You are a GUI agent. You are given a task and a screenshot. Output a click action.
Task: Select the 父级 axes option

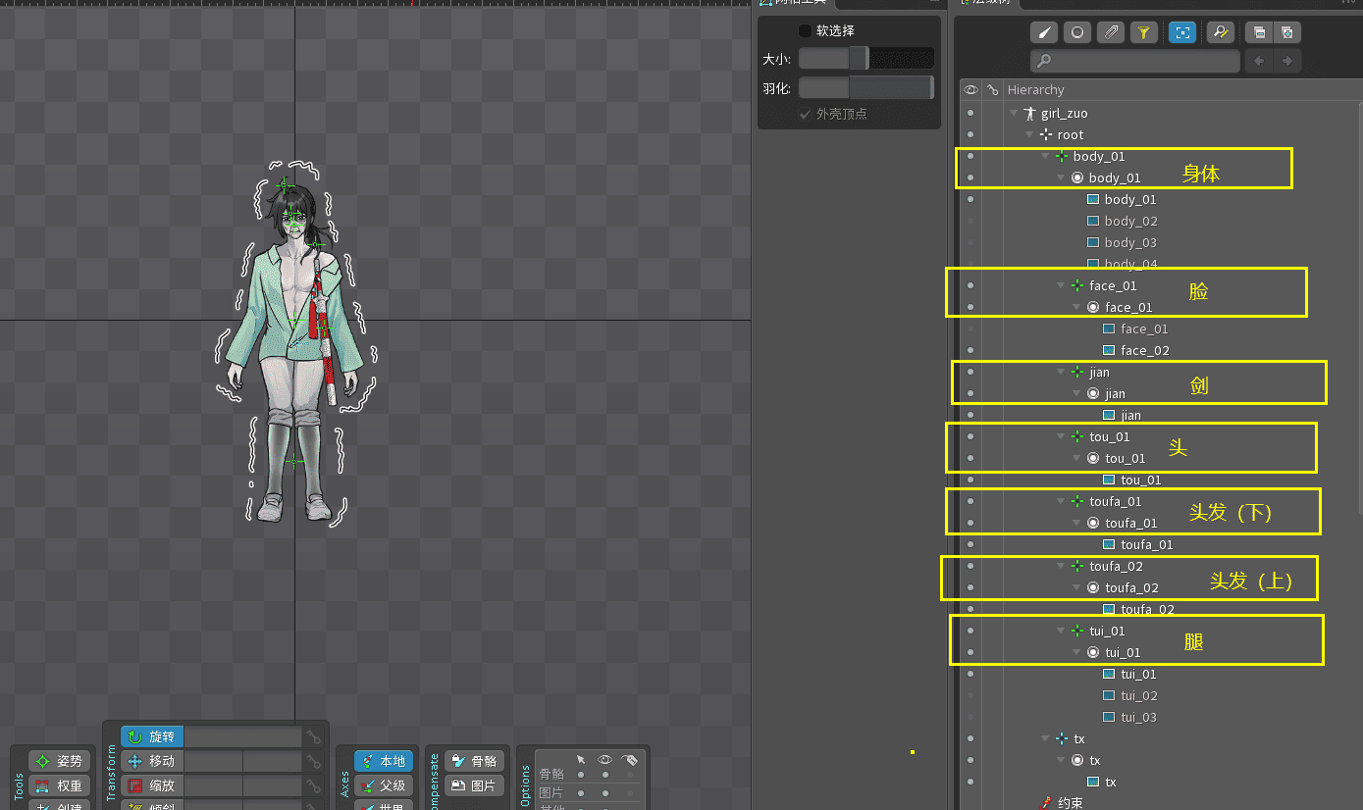[384, 785]
